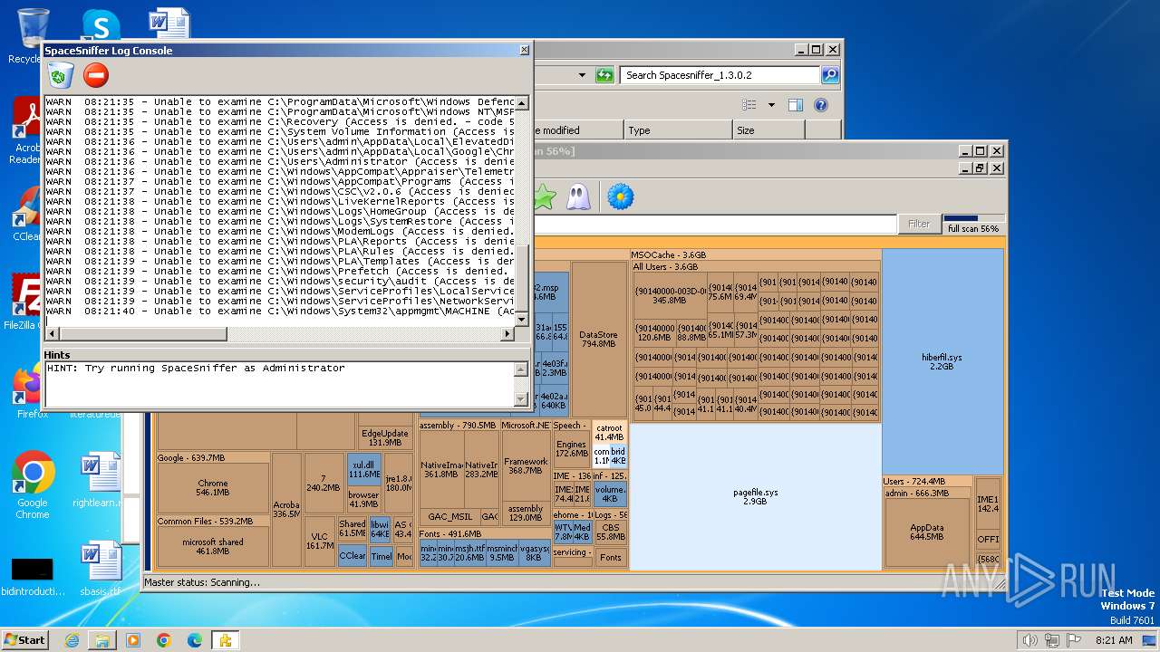Click the Search Spacesniffer_1.3.0.2 field
The image size is (1160, 652).
tap(720, 75)
